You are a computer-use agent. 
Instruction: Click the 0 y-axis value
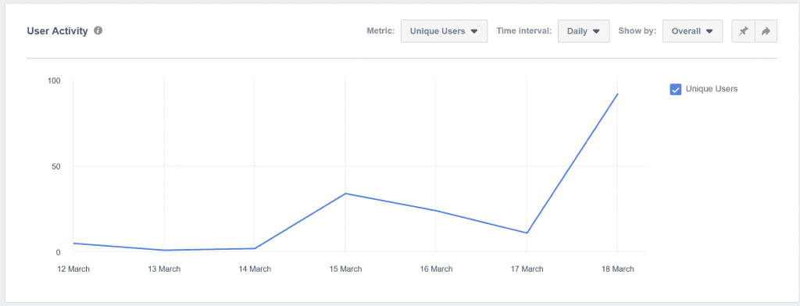pyautogui.click(x=58, y=252)
